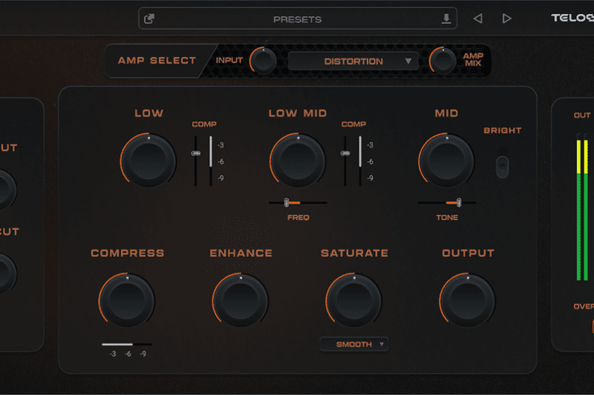594x395 pixels.
Task: Click the COMP label beside LOW MID knob
Action: (353, 125)
